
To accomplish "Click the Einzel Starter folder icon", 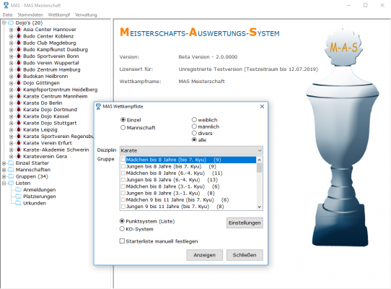I will click(11, 163).
